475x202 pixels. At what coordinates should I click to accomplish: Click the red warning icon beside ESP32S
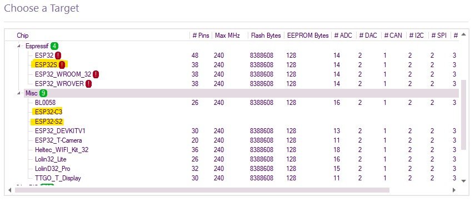click(62, 65)
